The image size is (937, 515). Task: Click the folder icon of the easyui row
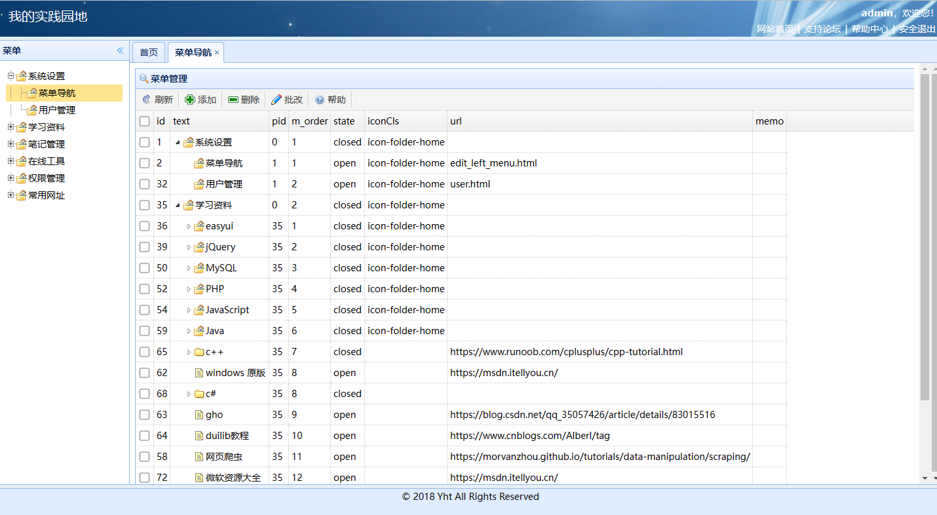pos(199,226)
